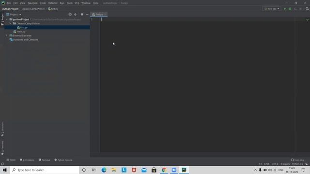Hide the Project panel with minus icon
310x174 pixels.
[x=87, y=14]
